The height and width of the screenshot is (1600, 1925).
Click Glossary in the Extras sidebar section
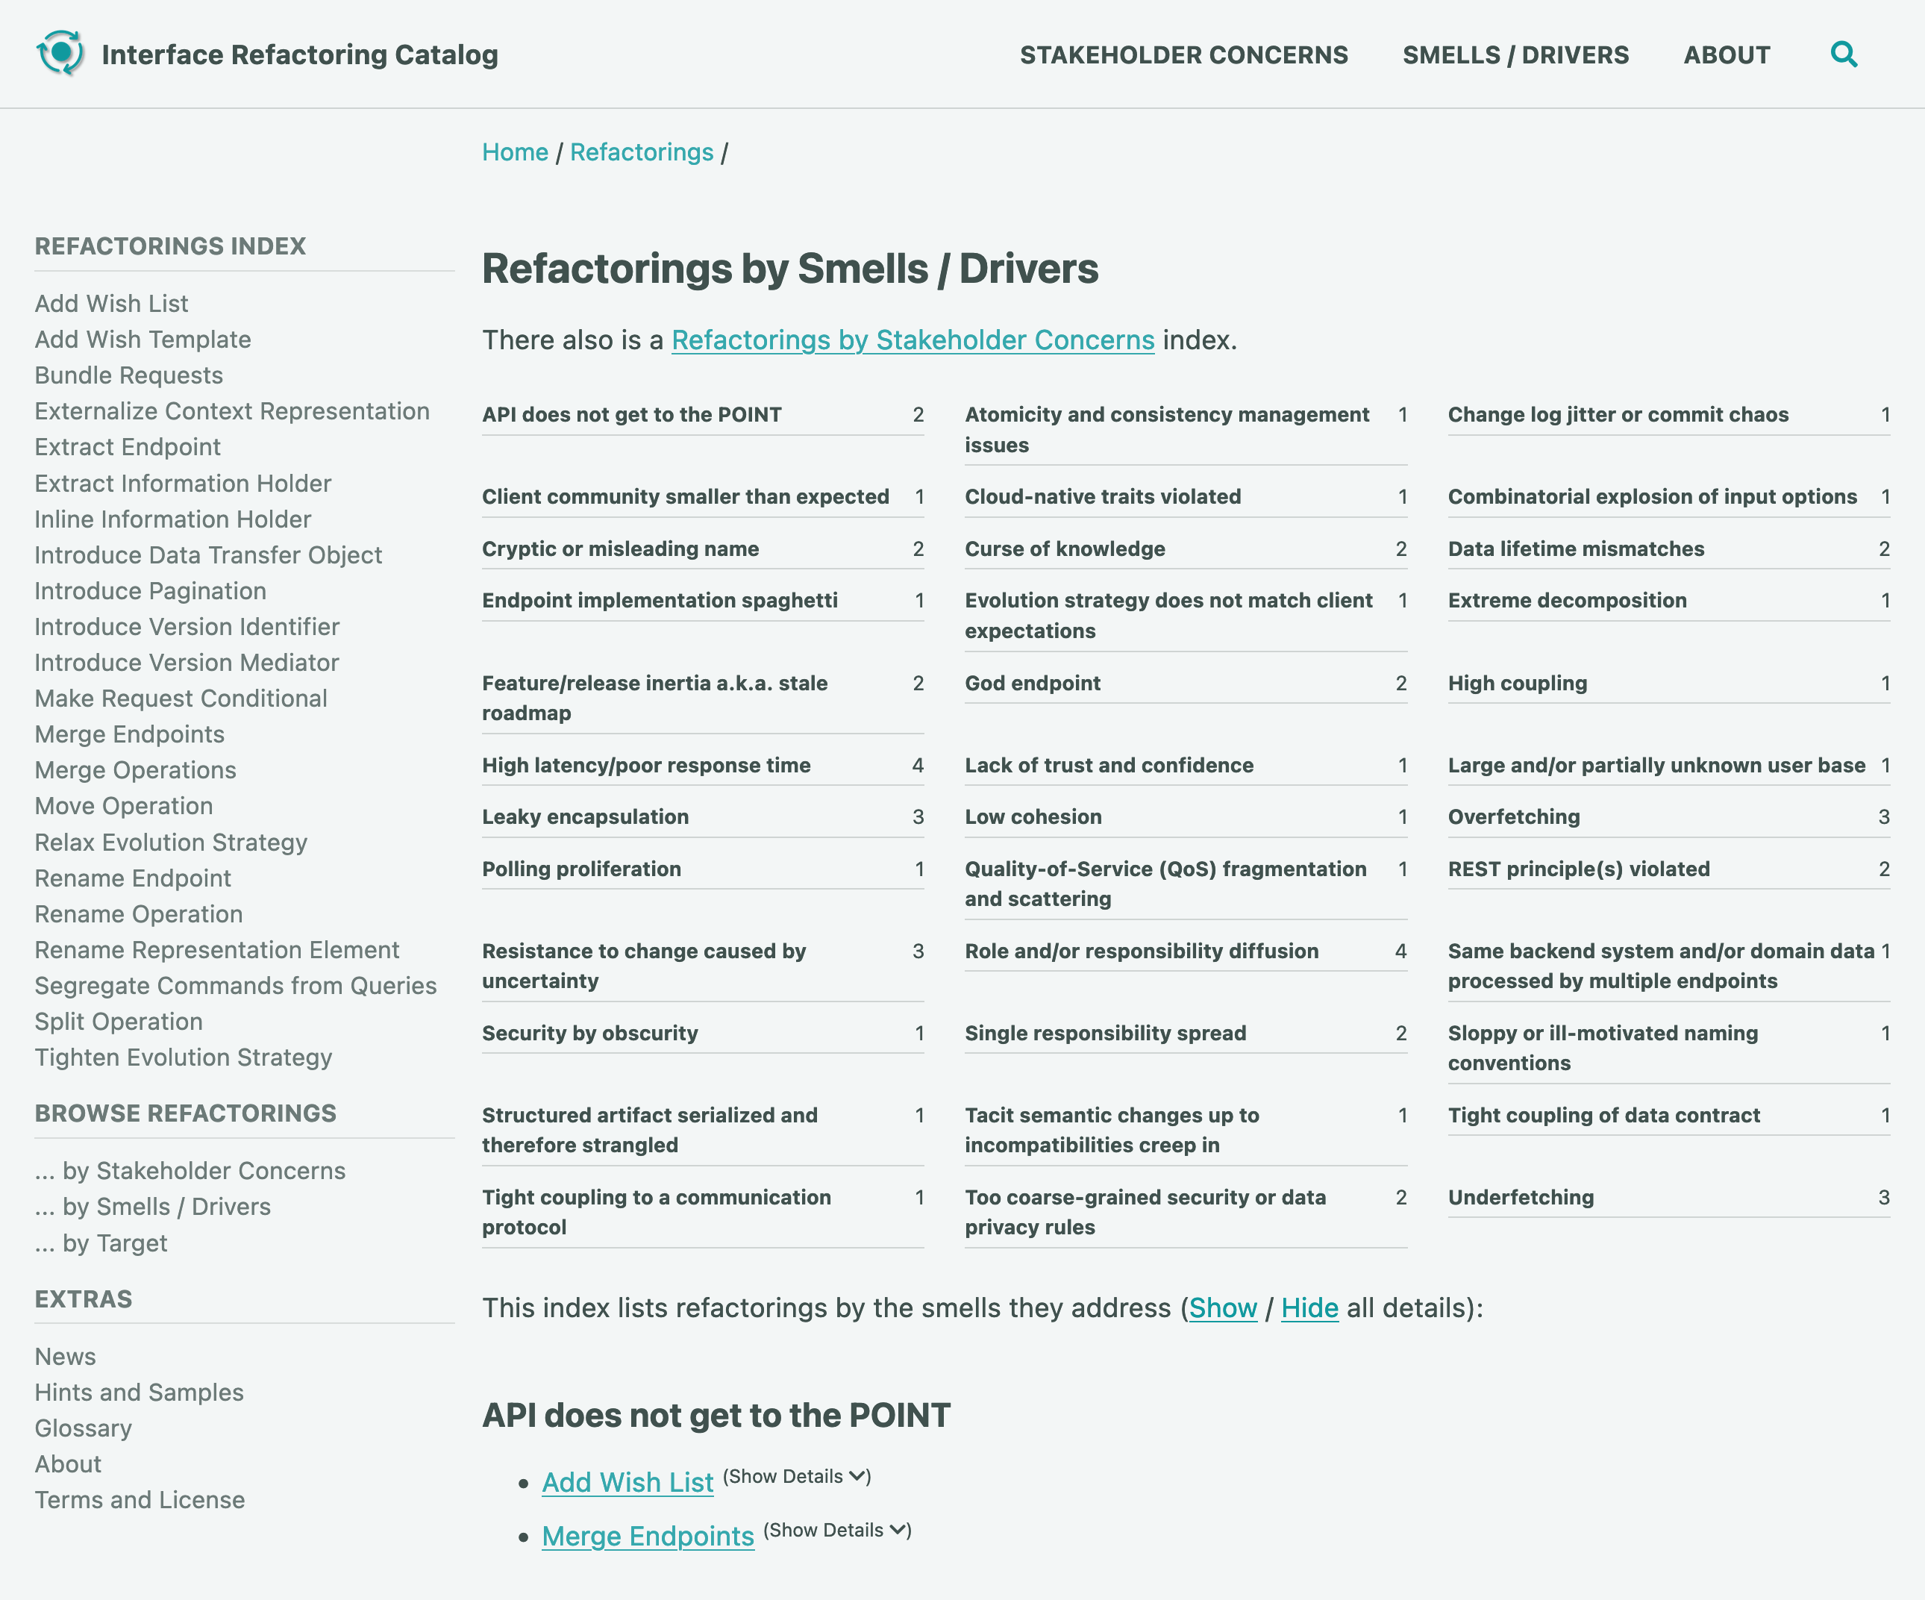click(x=81, y=1428)
